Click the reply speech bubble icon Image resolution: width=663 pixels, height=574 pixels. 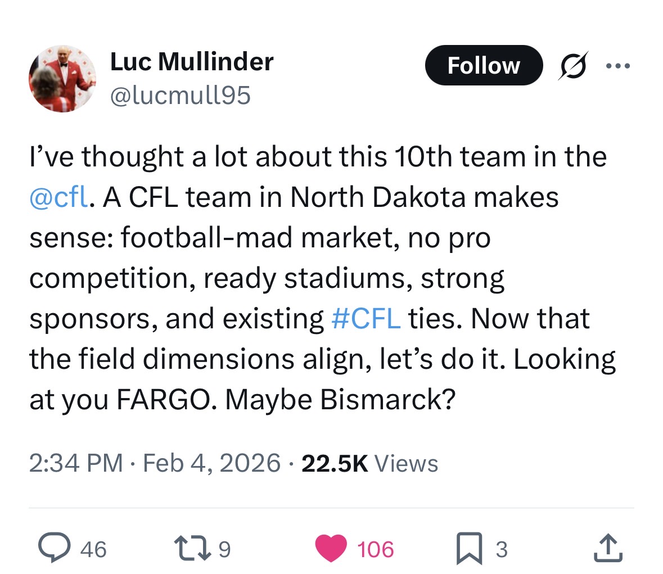coord(53,548)
